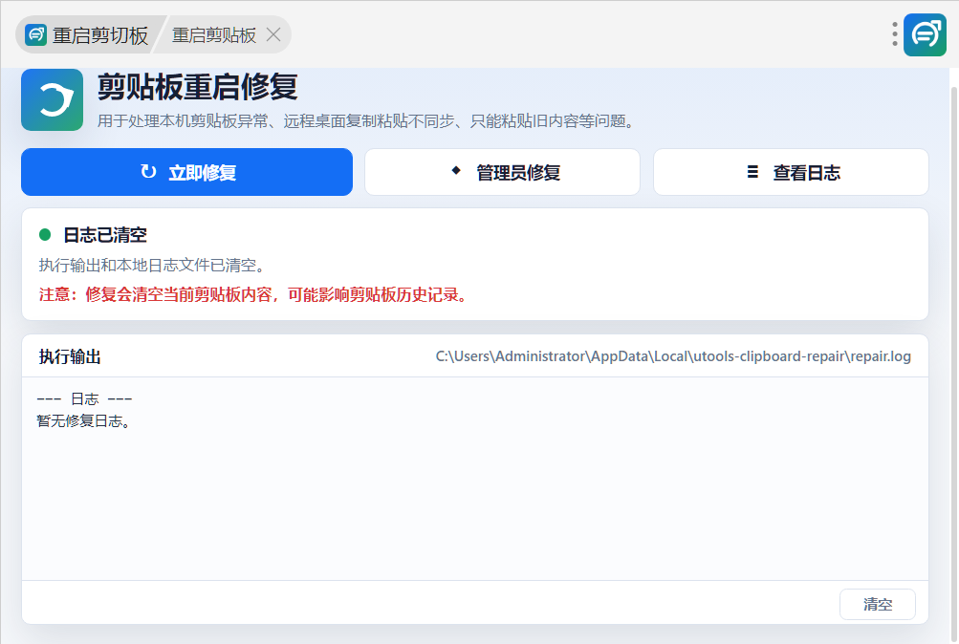Click the refresh icon inside 立即修复

148,172
